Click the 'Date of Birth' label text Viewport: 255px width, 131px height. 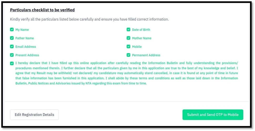(141, 30)
